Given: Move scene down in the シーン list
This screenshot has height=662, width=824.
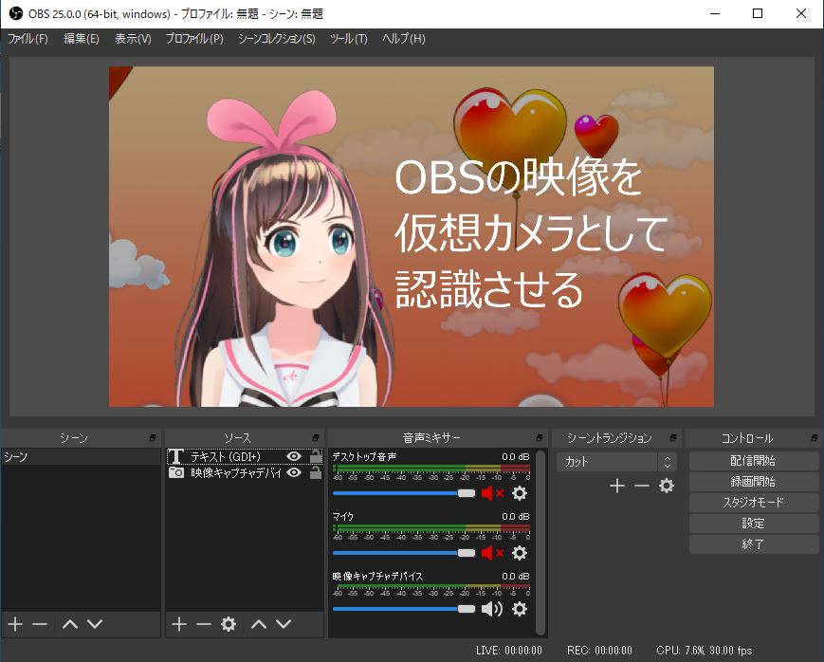Looking at the screenshot, I should 95,624.
